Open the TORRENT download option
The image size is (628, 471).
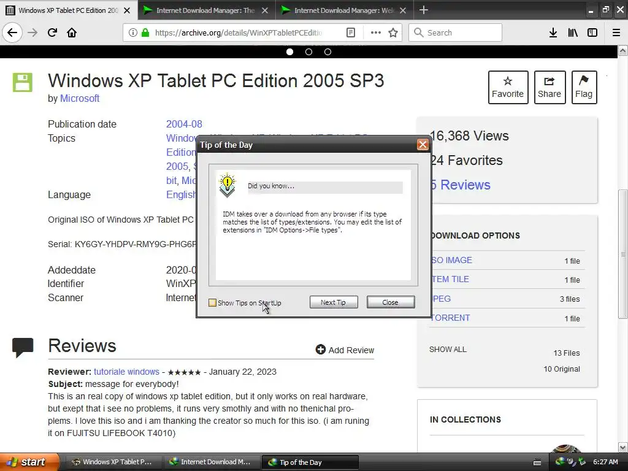(450, 318)
